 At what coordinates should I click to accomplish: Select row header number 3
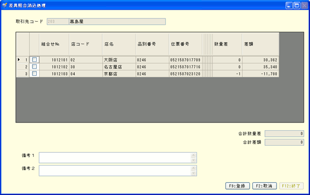click(23, 74)
